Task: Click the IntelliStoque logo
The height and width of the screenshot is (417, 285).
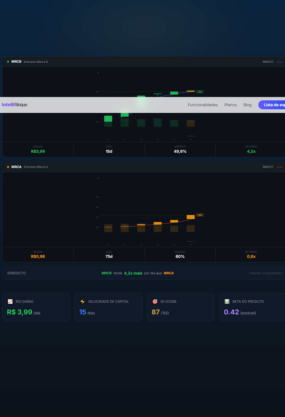Action: pos(14,105)
